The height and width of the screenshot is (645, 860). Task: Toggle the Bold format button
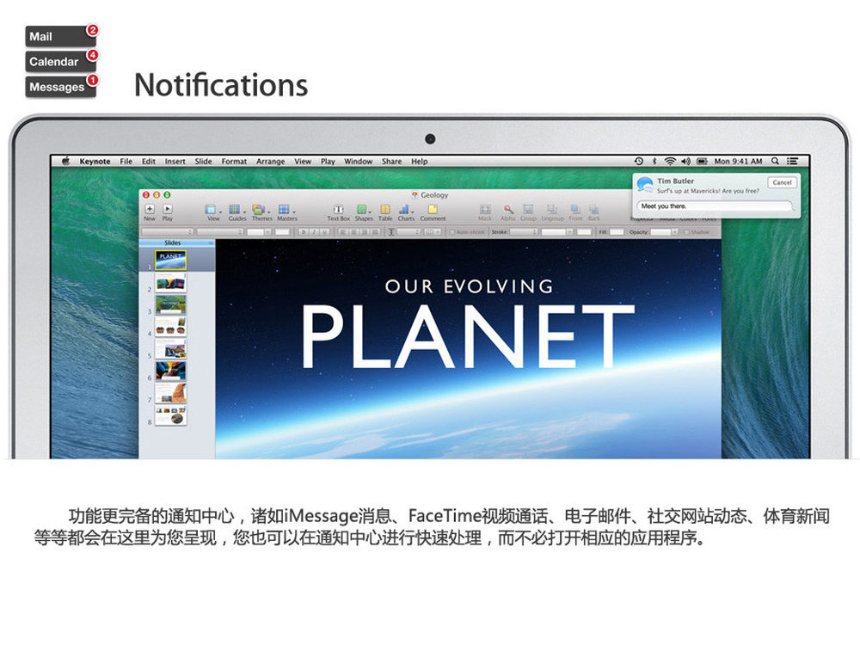[x=304, y=232]
